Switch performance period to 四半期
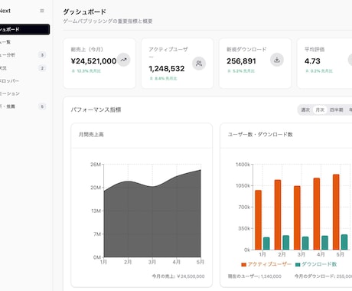The width and height of the screenshot is (352, 291). (x=337, y=110)
